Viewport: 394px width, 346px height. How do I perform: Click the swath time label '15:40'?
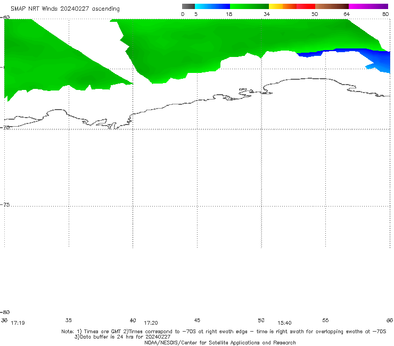pyautogui.click(x=284, y=323)
